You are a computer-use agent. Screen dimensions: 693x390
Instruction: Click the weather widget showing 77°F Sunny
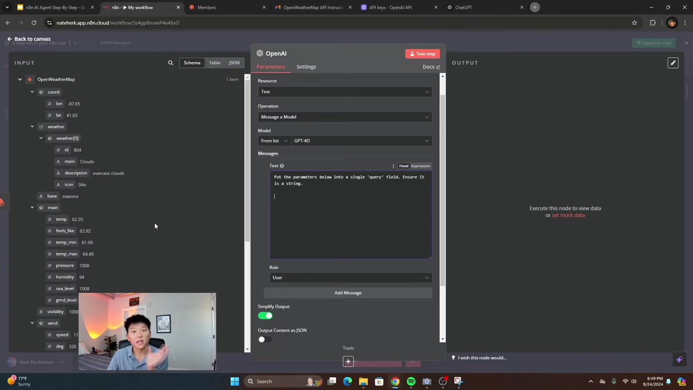coord(19,381)
